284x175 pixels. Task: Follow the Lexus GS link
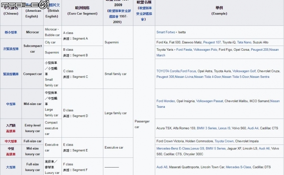point(197,148)
